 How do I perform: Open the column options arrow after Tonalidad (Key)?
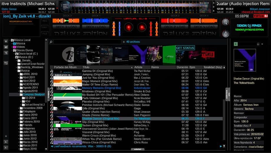click(224, 67)
